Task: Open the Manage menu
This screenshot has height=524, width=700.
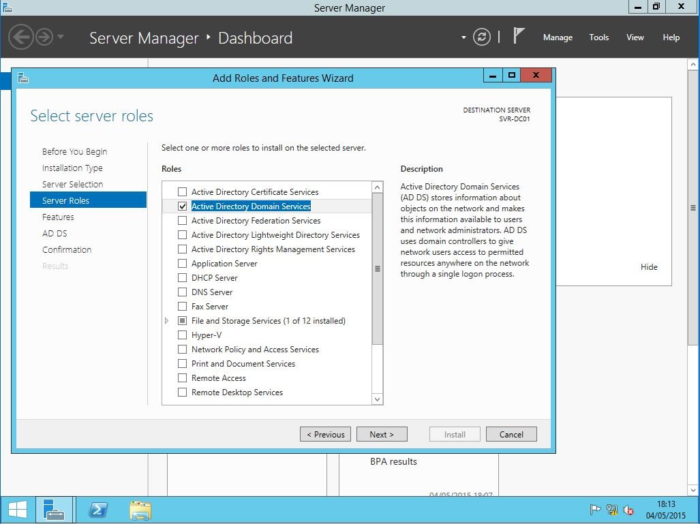Action: [557, 37]
